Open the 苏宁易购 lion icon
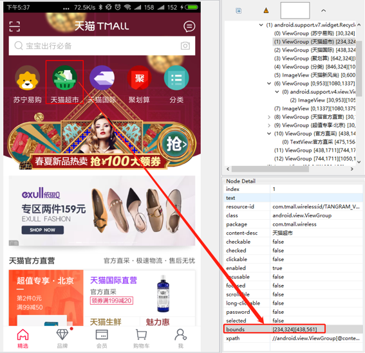The height and width of the screenshot is (353, 365). pos(27,78)
